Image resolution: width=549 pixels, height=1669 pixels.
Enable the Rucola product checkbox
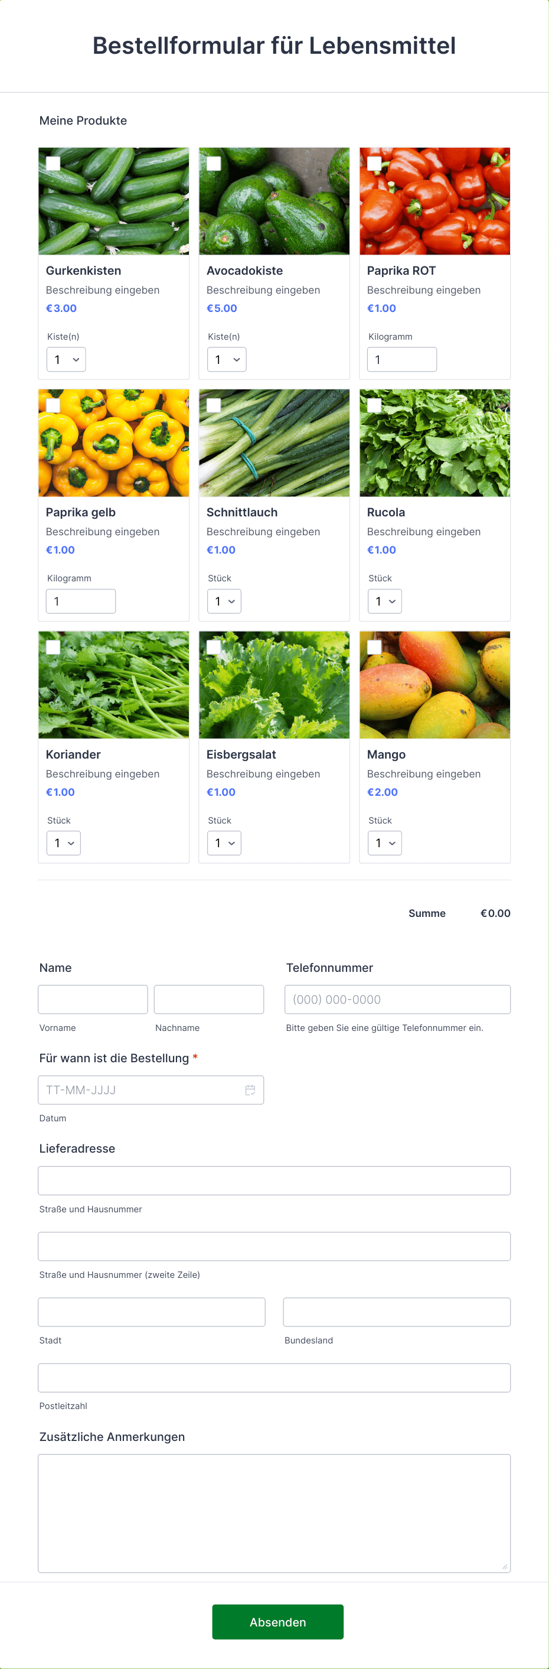pos(374,406)
